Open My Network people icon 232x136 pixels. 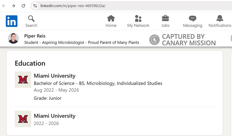coord(138,19)
